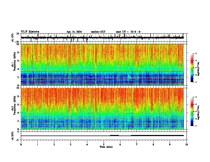Screen dimensions: 210x162
Task: Click inside the ch.1 spectrogram panel
Action: 102,65
